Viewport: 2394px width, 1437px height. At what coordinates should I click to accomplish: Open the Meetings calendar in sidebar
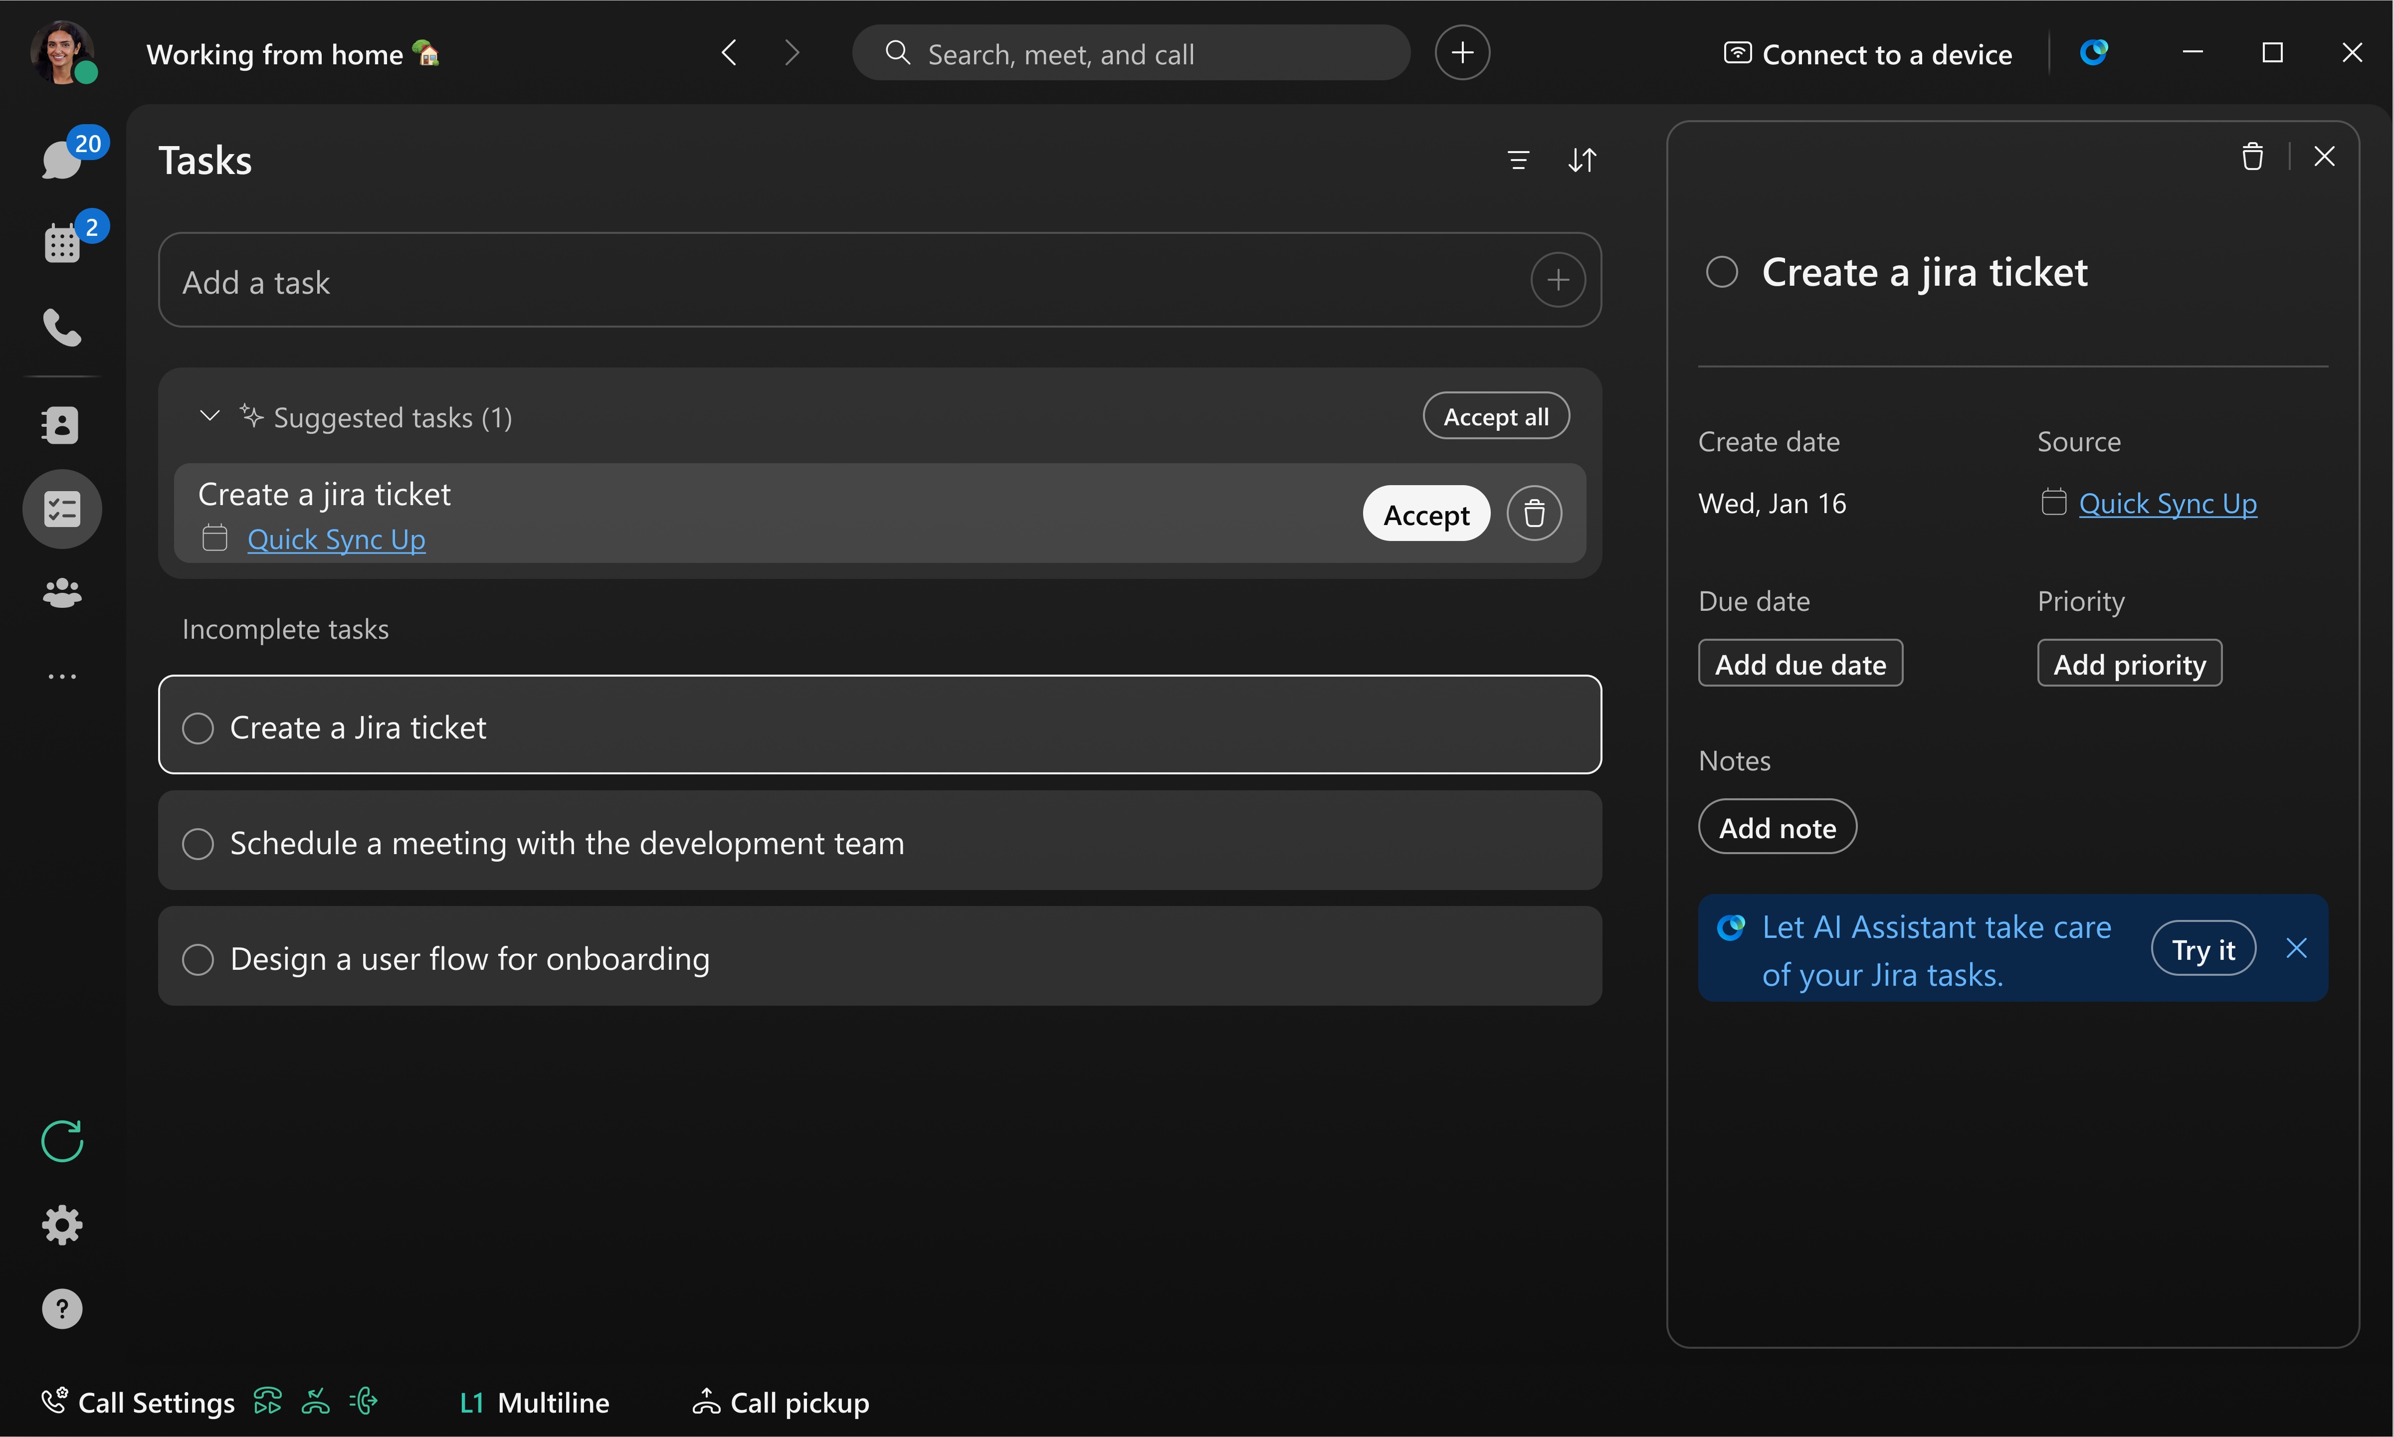click(x=62, y=243)
